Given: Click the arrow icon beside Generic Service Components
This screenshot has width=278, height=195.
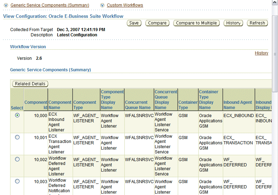Looking at the screenshot, I should pos(6,5).
